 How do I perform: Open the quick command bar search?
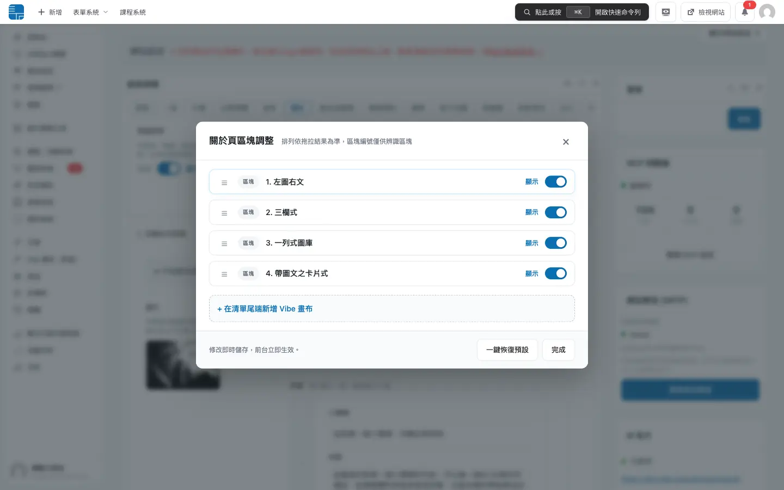581,12
